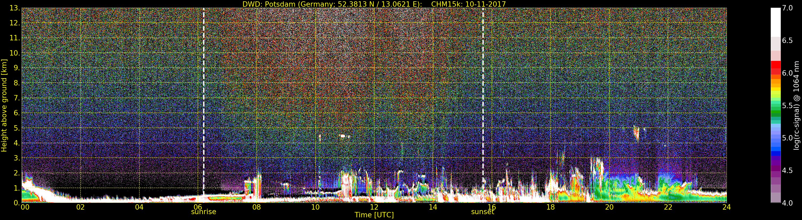Click the x-axis tick label '04'
802x220 pixels.
139,207
